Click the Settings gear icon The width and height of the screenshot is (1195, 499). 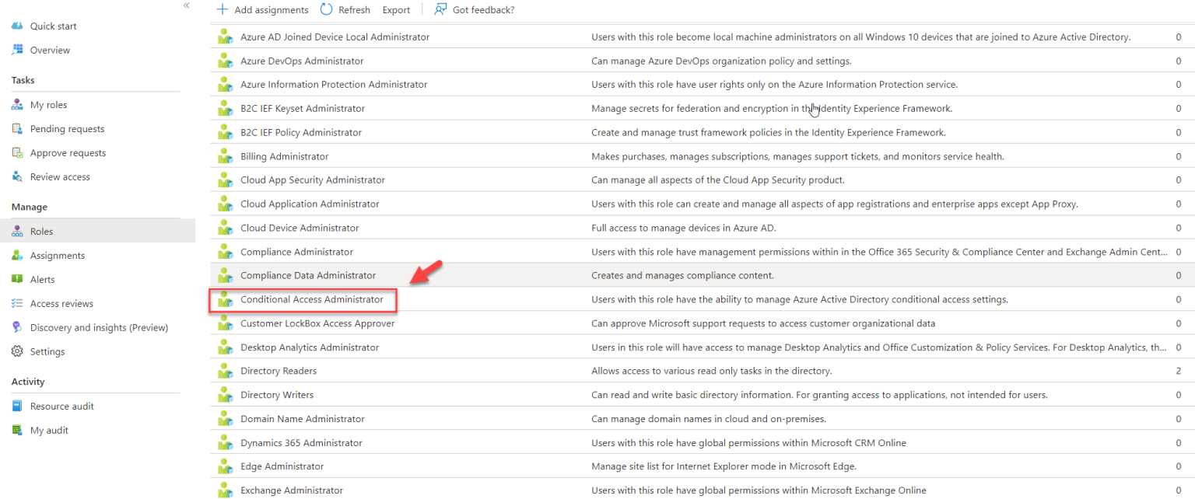(17, 351)
